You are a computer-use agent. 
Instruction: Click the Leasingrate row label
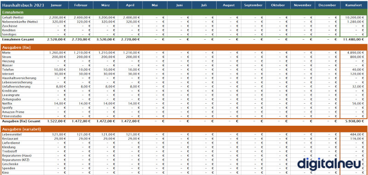point(11,95)
